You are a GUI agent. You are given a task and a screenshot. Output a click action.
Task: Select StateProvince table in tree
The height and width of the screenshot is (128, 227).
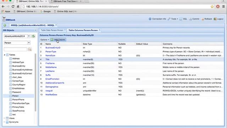18,111
